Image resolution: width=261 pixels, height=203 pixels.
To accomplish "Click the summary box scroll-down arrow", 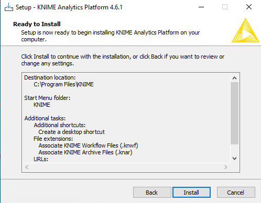I will click(x=235, y=159).
